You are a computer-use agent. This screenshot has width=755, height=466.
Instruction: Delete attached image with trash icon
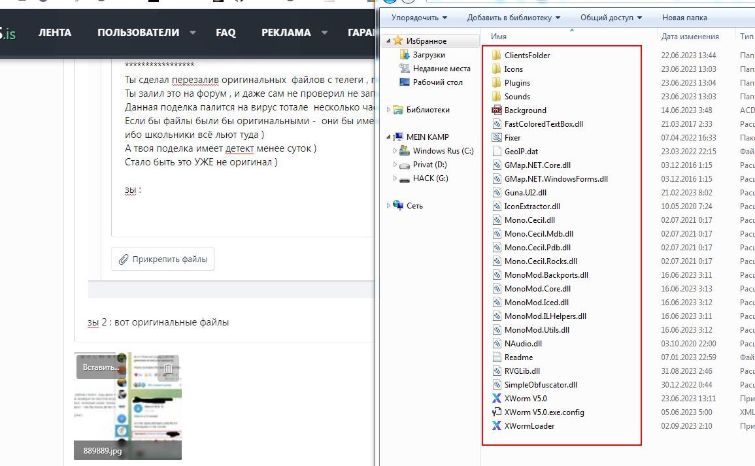[169, 368]
